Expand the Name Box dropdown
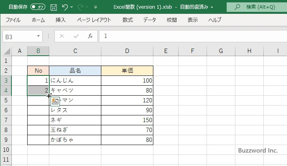287x166 pixels. coord(38,36)
